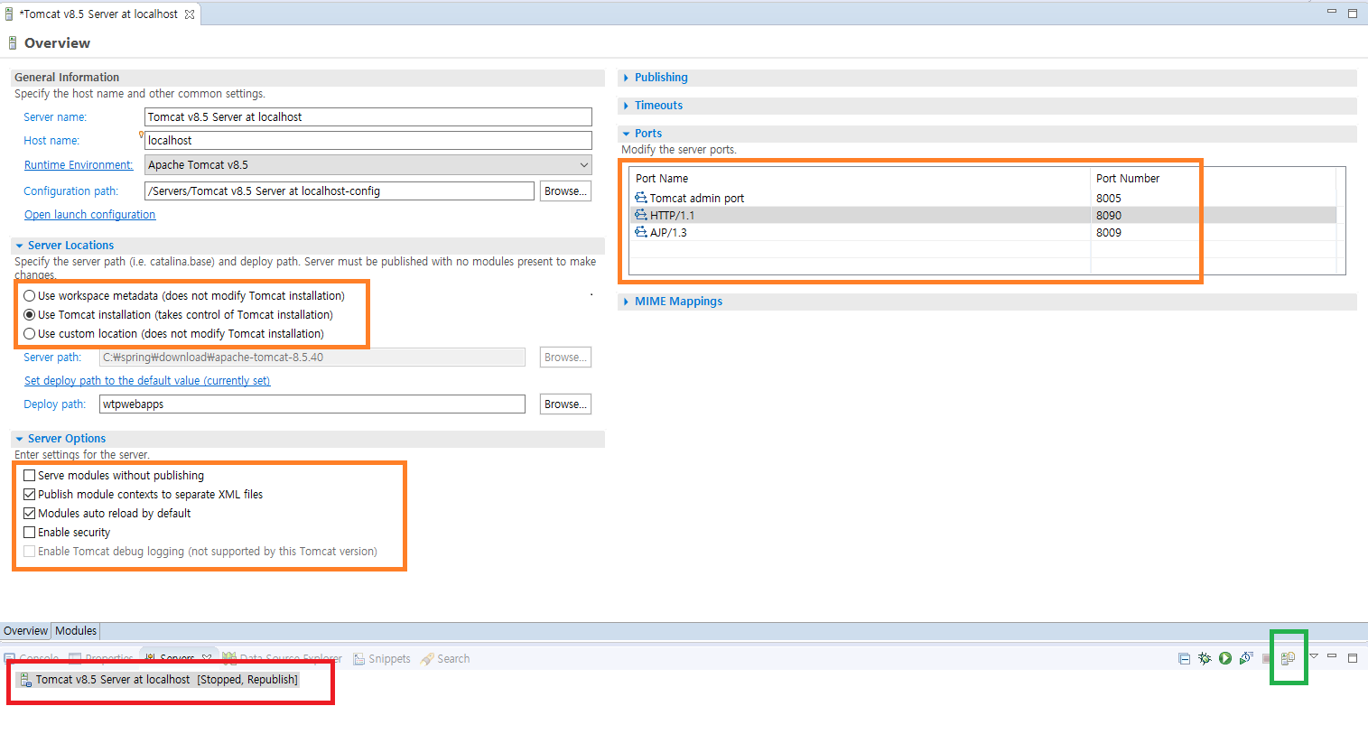Click the Deploy path input field
Screen dimensions: 1368x734
click(x=312, y=404)
